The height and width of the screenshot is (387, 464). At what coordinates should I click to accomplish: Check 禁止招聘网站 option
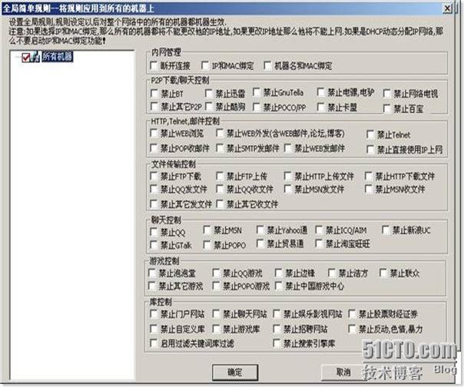[277, 329]
